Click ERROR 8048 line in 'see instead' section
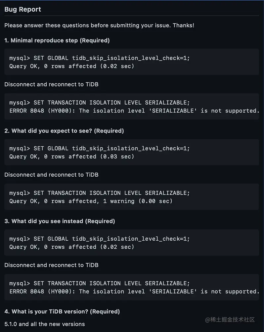The height and width of the screenshot is (332, 264). (134, 291)
